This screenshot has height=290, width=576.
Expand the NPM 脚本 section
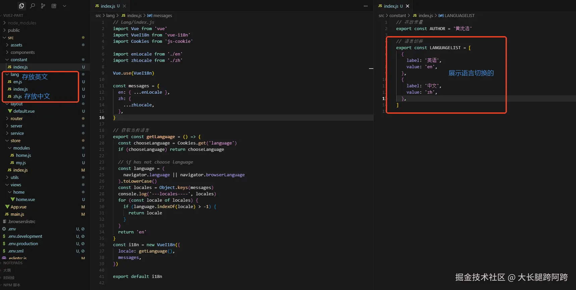45,285
